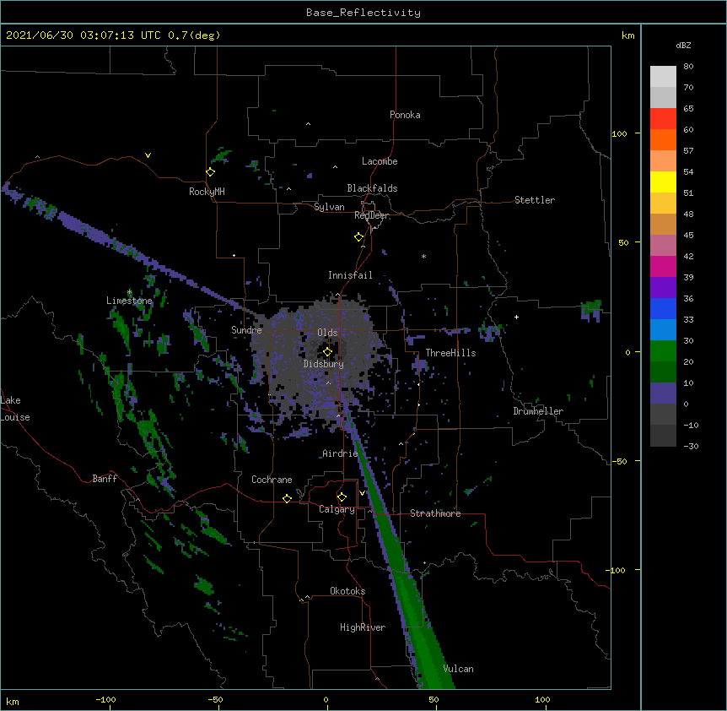Click the Lacombe city label
The width and height of the screenshot is (727, 711).
click(x=380, y=161)
